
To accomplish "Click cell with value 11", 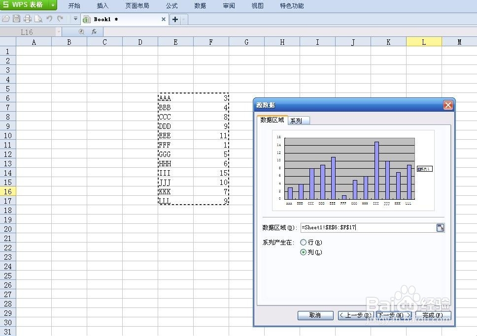I will (211, 135).
